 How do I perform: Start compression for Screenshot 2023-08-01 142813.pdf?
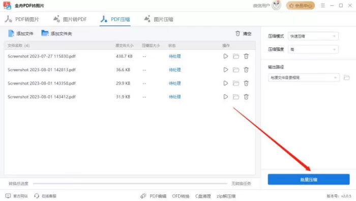tap(225, 70)
